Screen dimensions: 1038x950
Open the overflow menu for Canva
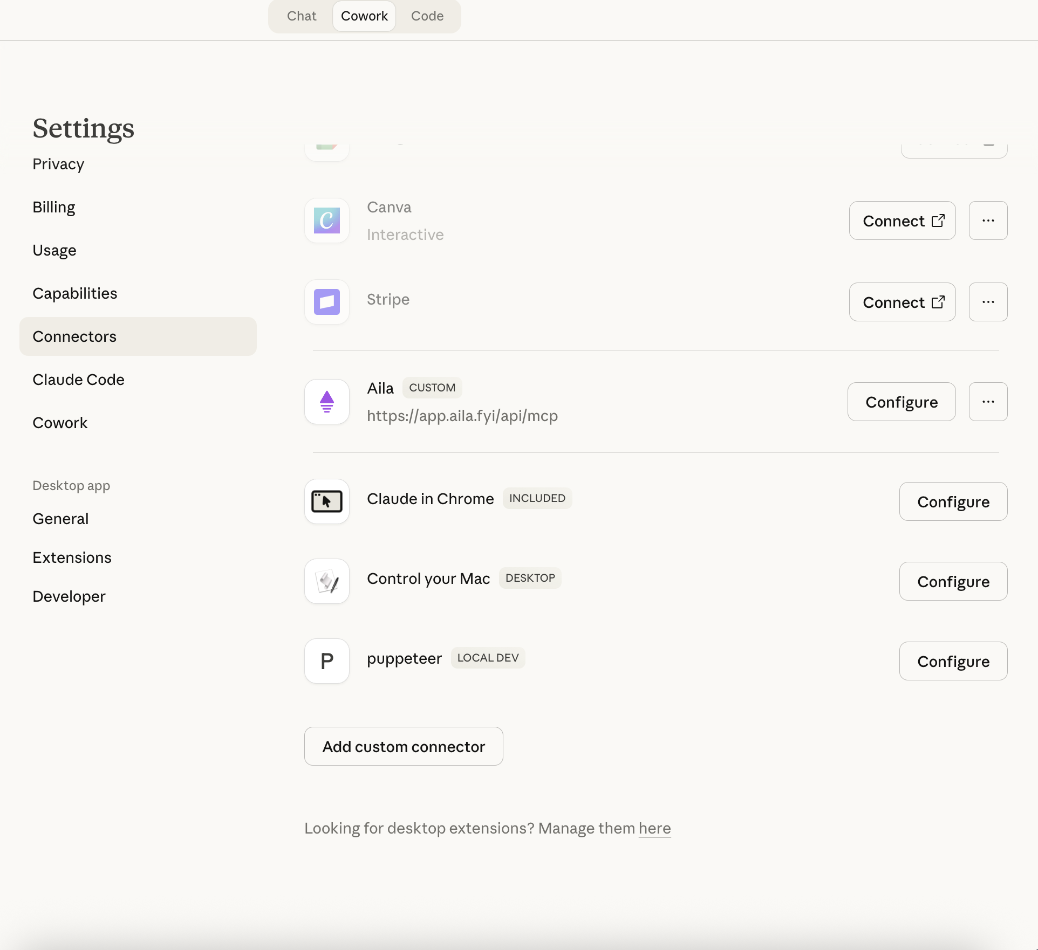coord(988,221)
